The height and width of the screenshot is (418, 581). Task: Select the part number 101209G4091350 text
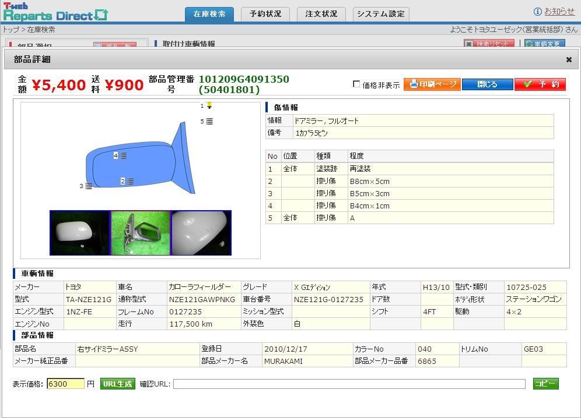tap(244, 79)
